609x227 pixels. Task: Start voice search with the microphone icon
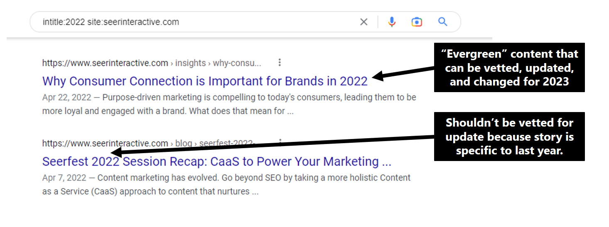[x=391, y=22]
